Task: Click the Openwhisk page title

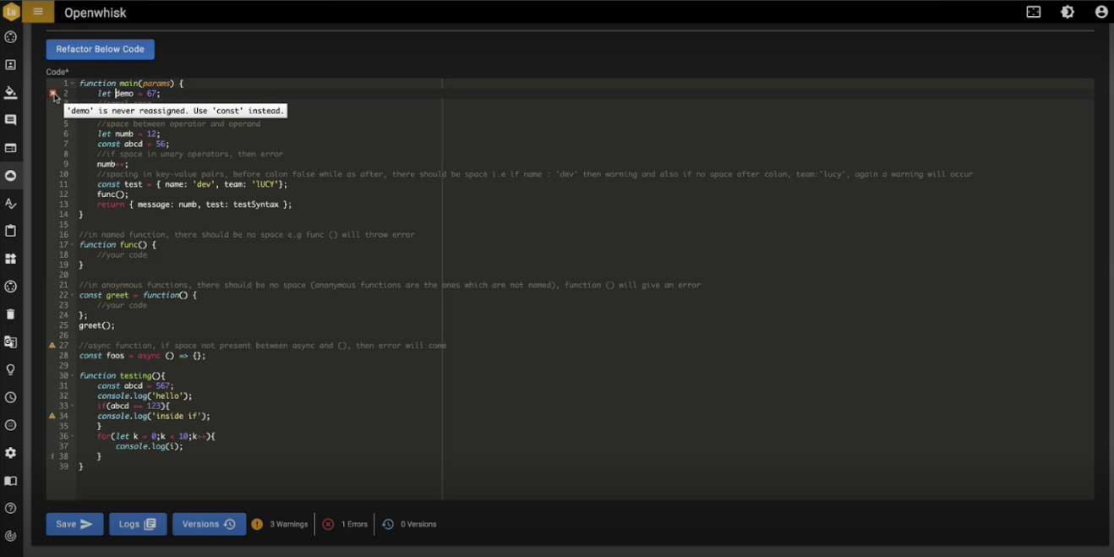Action: pyautogui.click(x=96, y=13)
